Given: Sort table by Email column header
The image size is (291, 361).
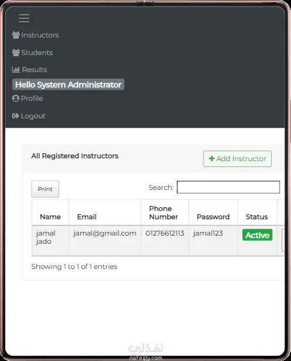Looking at the screenshot, I should click(x=105, y=213).
